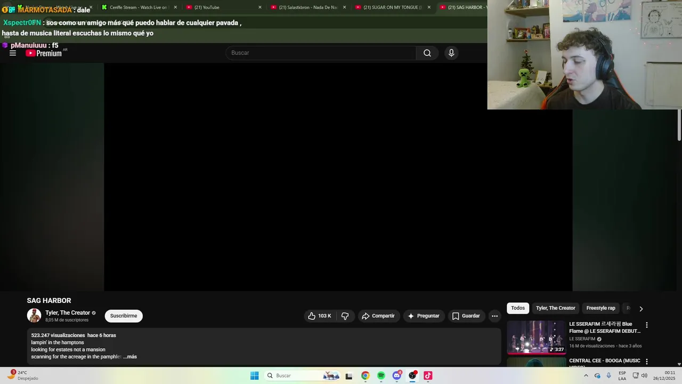Click the tray microphone icon

point(609,375)
